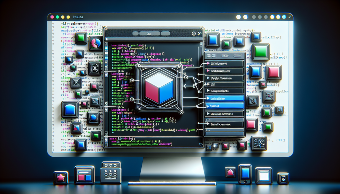The height and width of the screenshot is (194, 340).
Task: Expand the second pink-arrow item in the panel
Action: pos(223,71)
